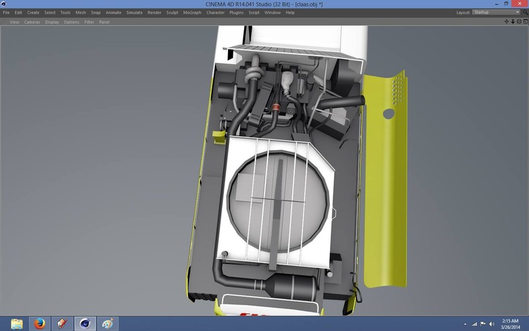Open the Sculpt menu in the menu bar
Image resolution: width=529 pixels, height=331 pixels.
(172, 13)
